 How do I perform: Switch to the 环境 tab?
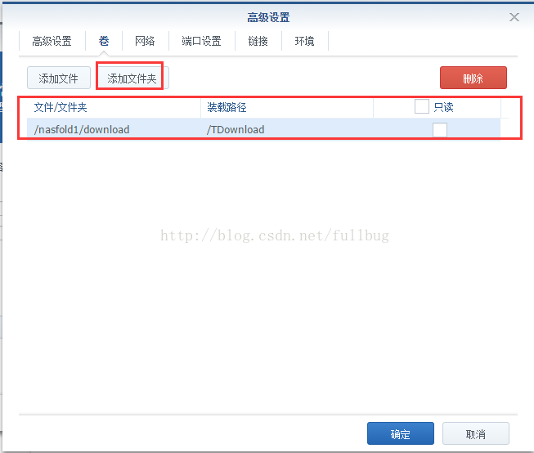coord(304,41)
